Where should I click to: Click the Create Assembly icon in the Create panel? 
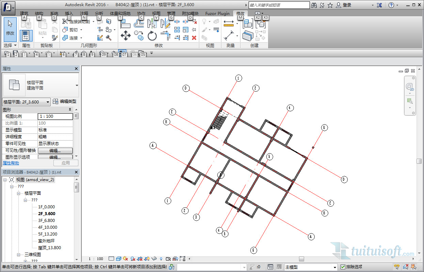pos(248,23)
